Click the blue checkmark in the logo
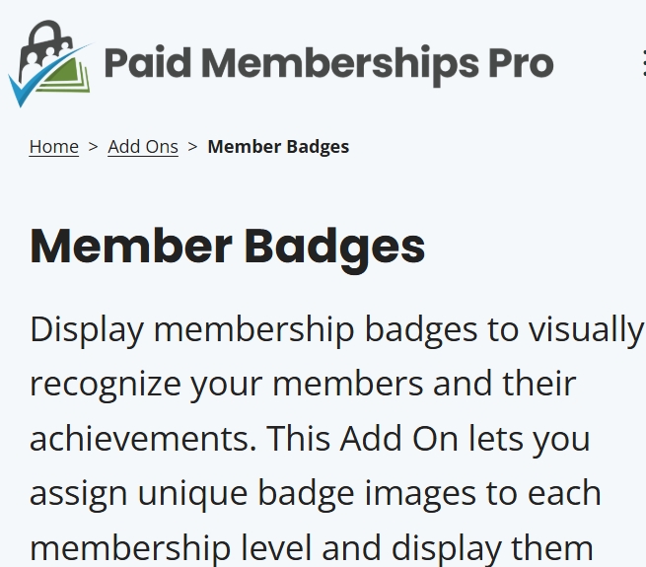The image size is (646, 567). click(47, 76)
